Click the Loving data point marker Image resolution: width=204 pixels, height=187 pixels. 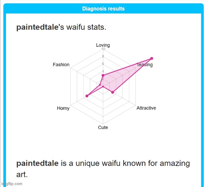click(103, 75)
